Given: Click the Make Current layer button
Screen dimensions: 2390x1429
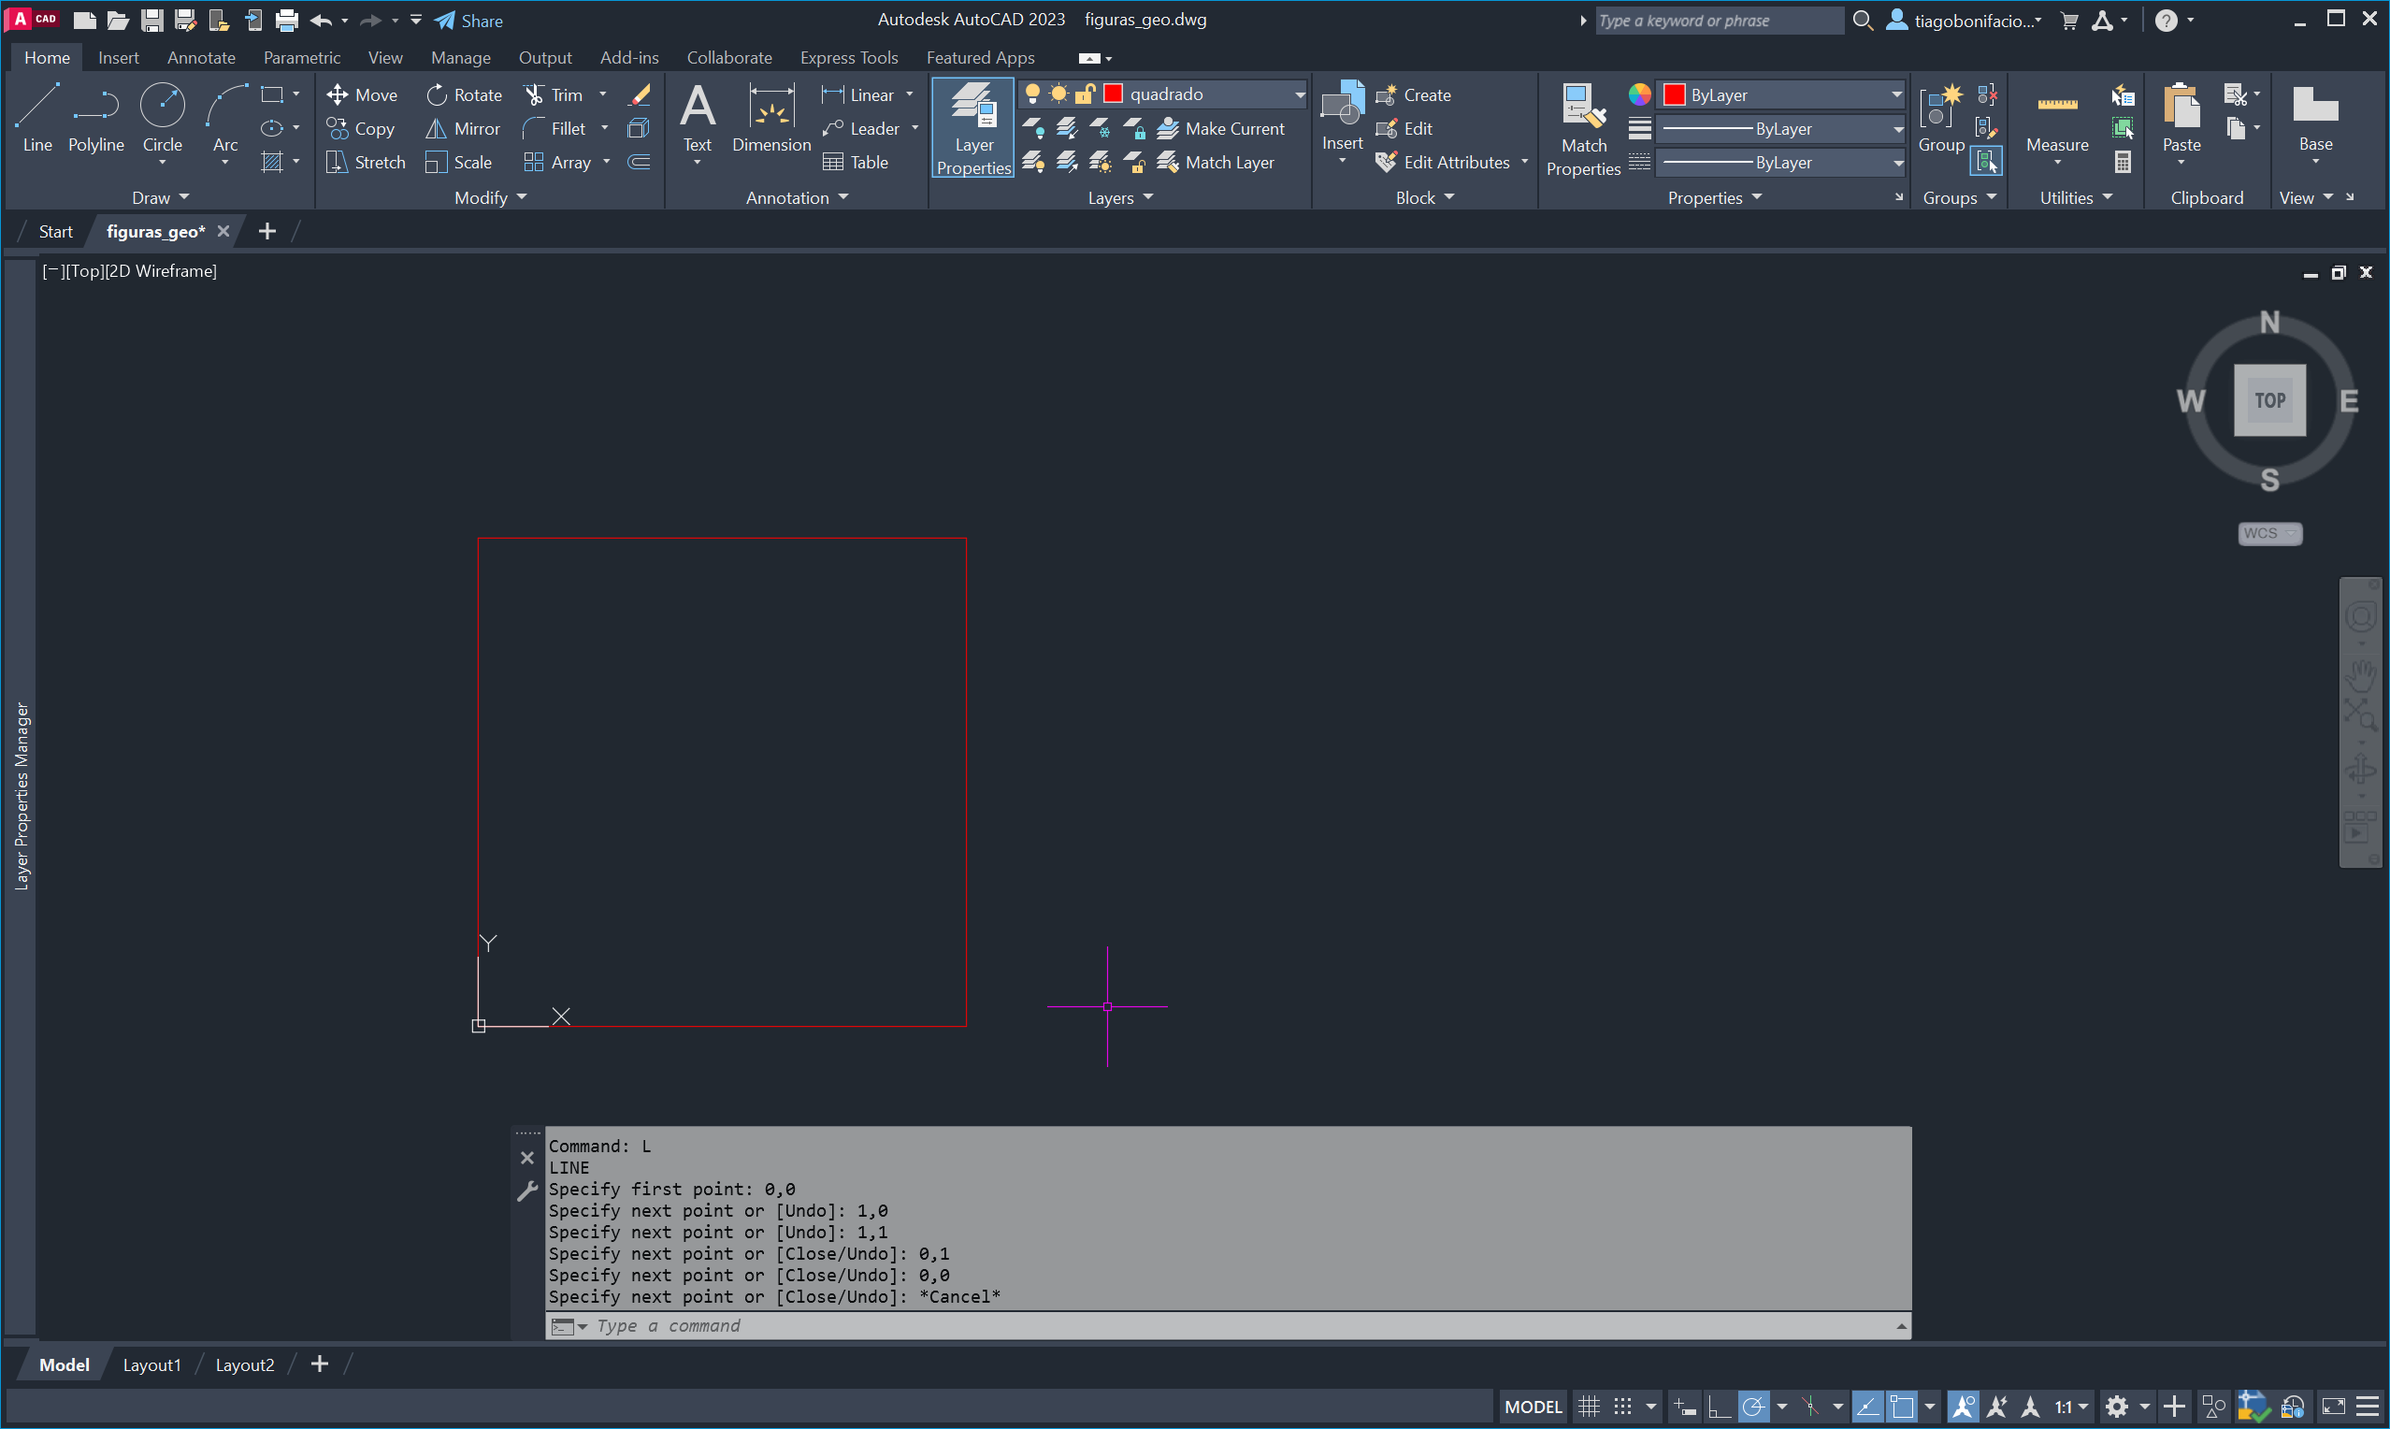Looking at the screenshot, I should click(1220, 128).
